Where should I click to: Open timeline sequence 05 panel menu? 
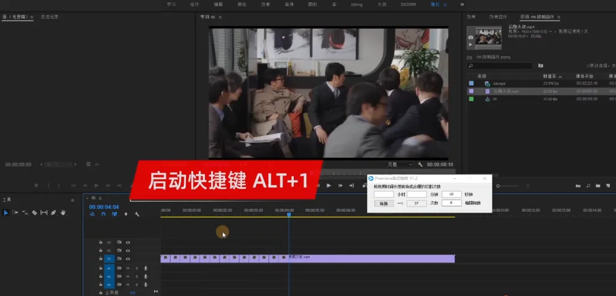[100, 198]
